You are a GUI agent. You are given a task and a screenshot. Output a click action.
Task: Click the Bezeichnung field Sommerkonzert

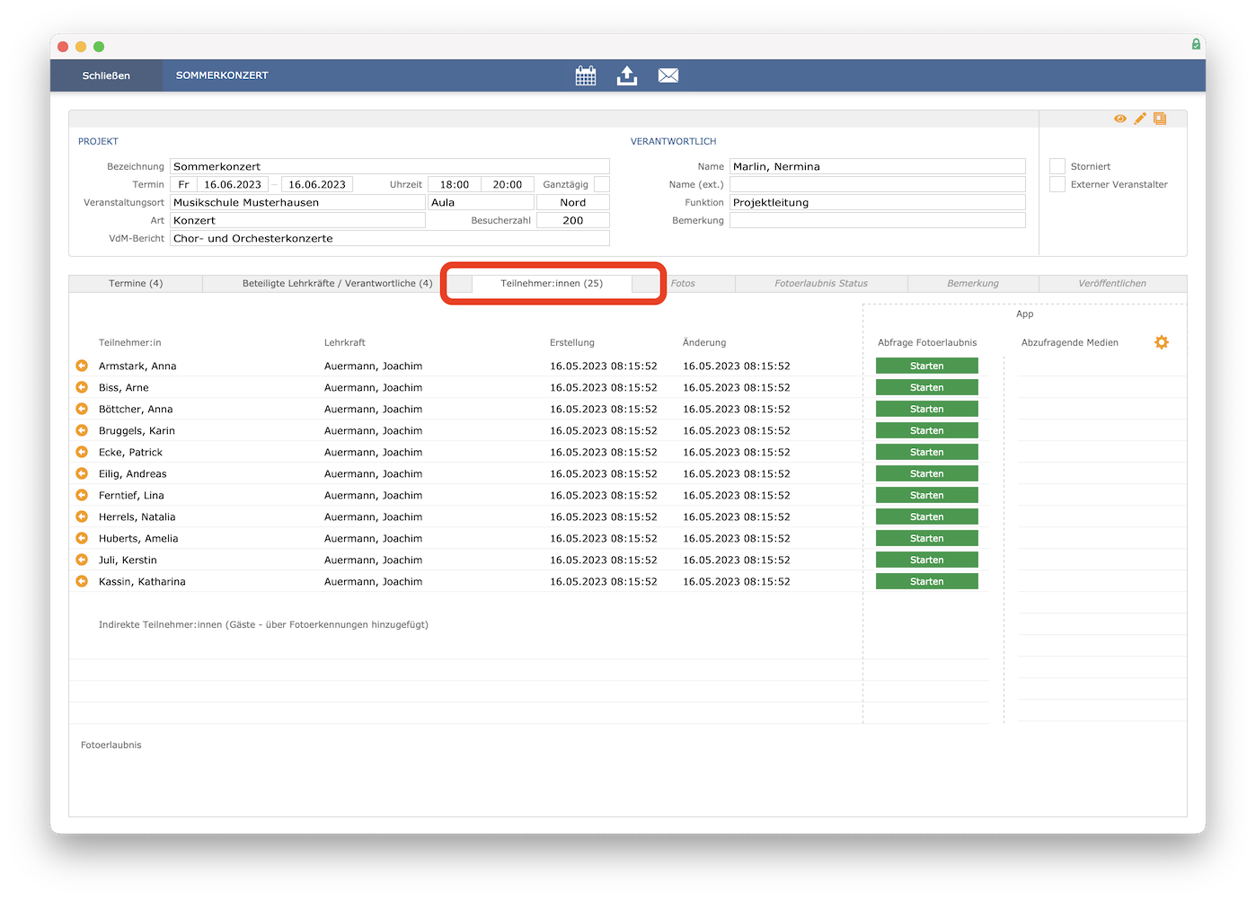390,166
